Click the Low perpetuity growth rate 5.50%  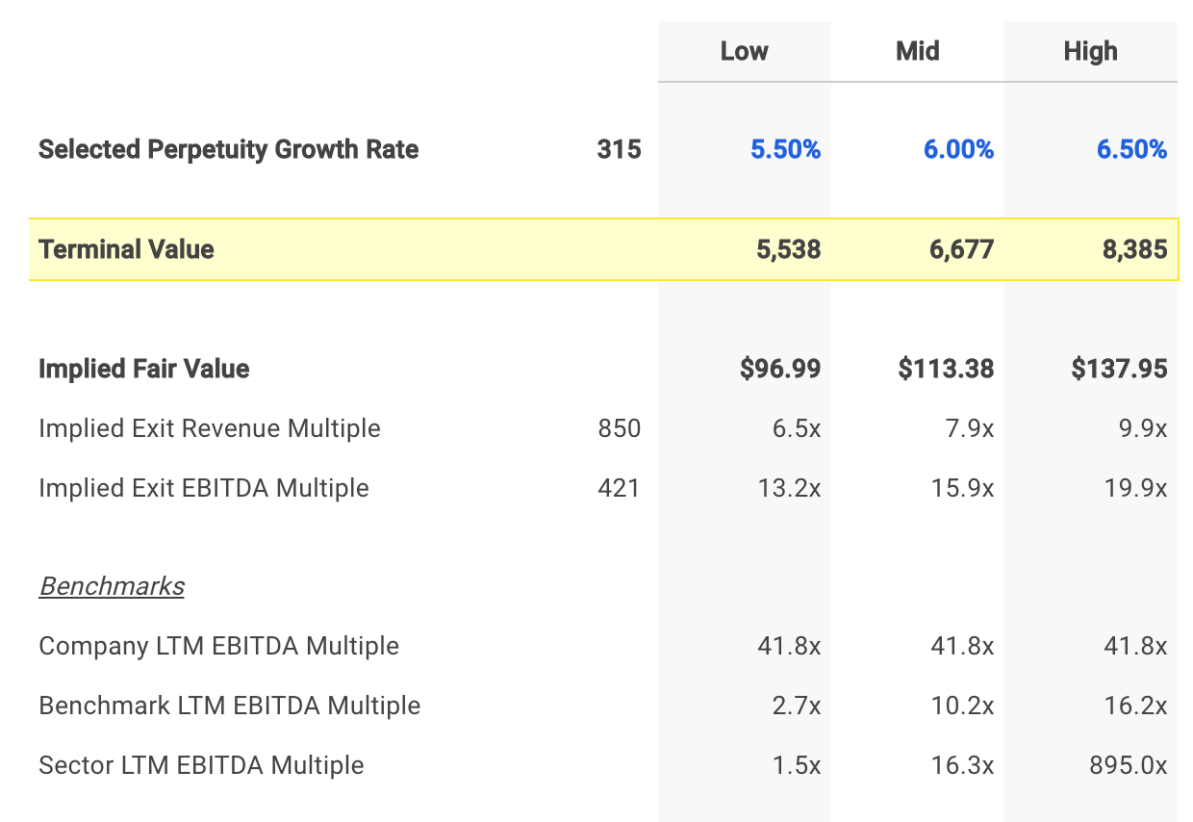pos(785,149)
